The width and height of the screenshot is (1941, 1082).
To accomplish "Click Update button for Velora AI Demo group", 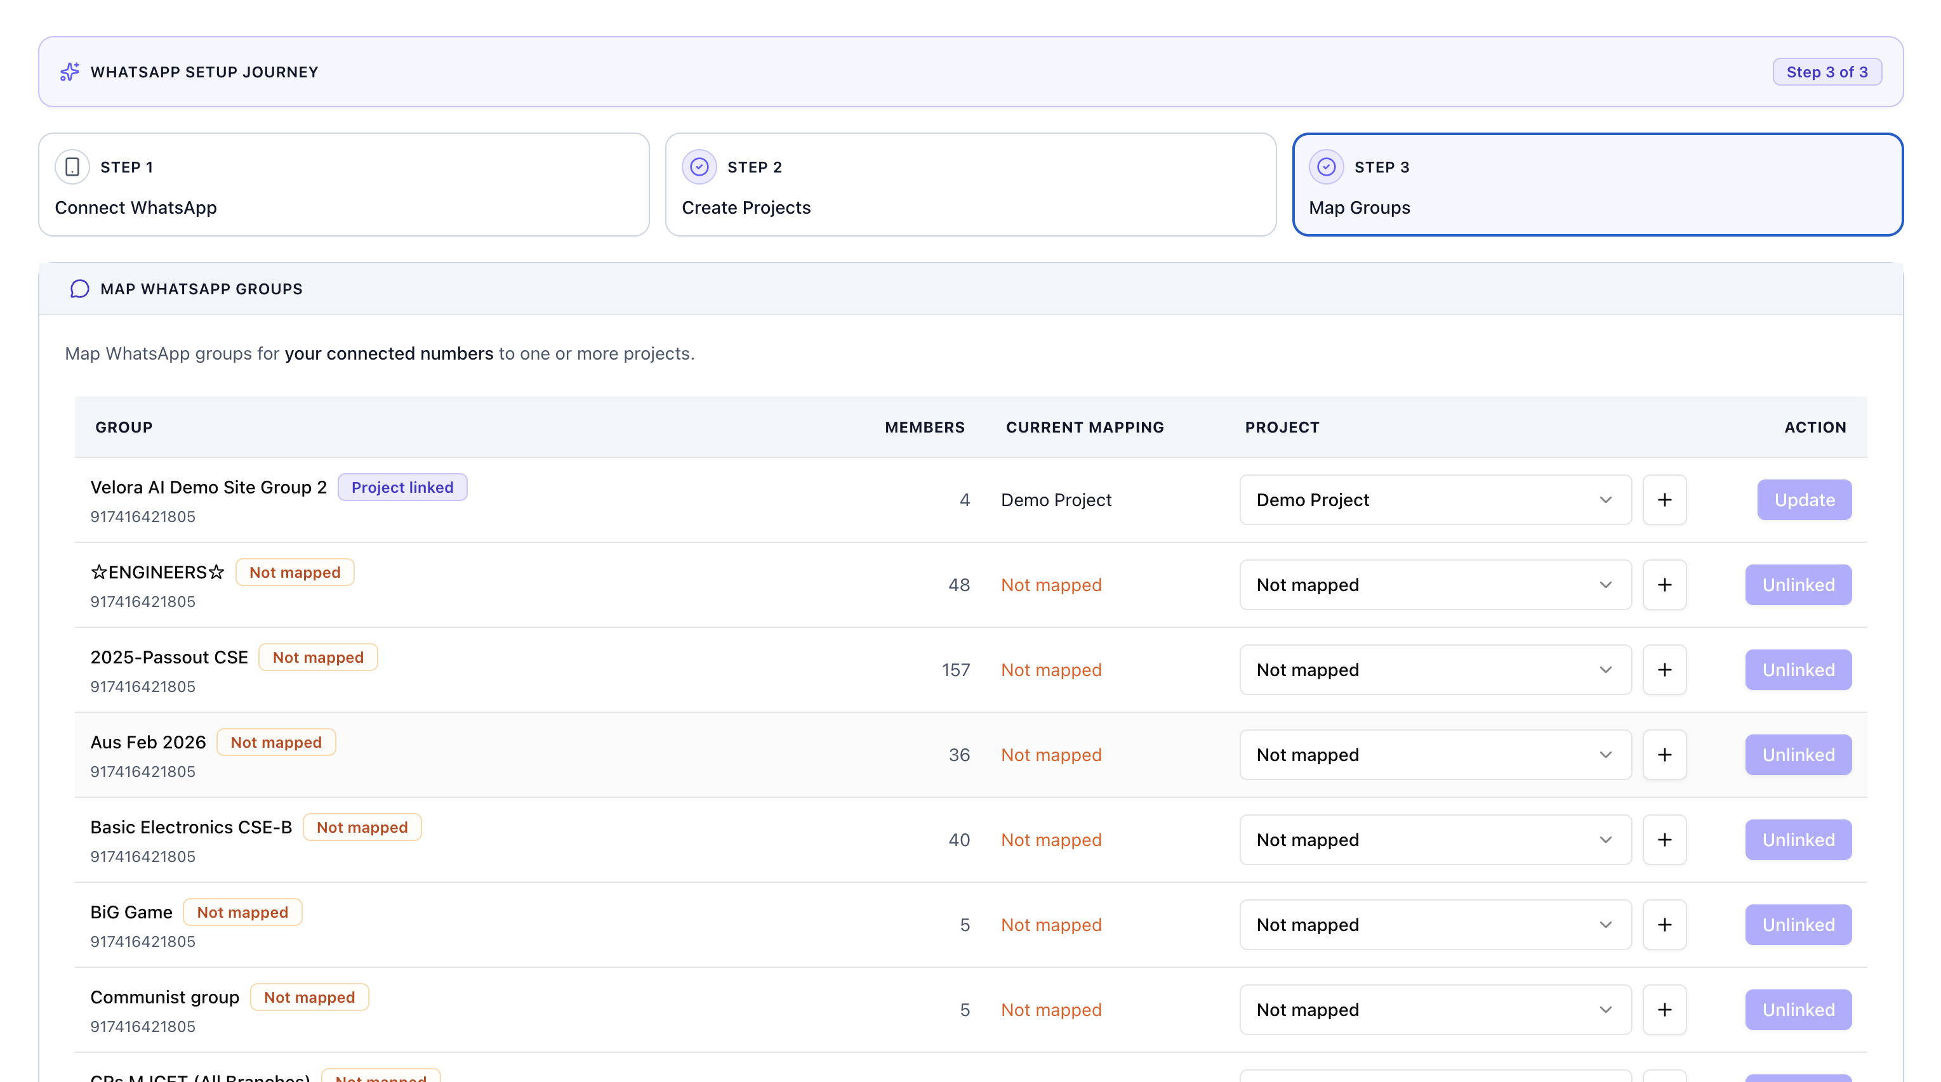I will pos(1804,500).
